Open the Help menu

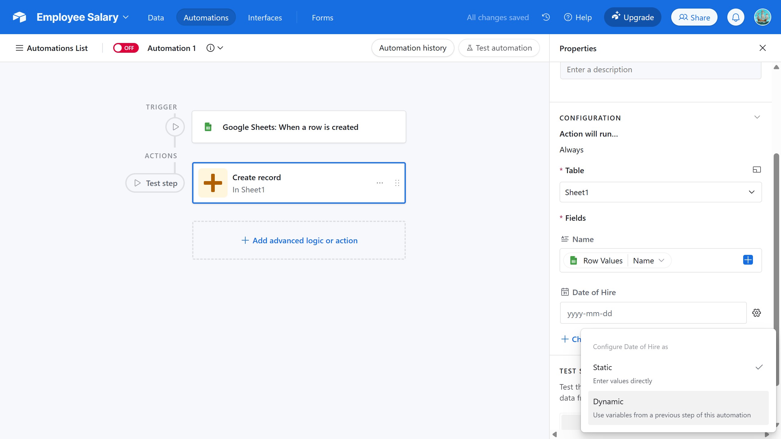point(578,17)
